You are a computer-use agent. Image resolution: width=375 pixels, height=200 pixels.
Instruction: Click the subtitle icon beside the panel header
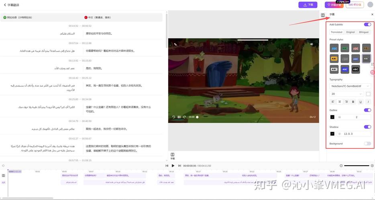point(323,15)
